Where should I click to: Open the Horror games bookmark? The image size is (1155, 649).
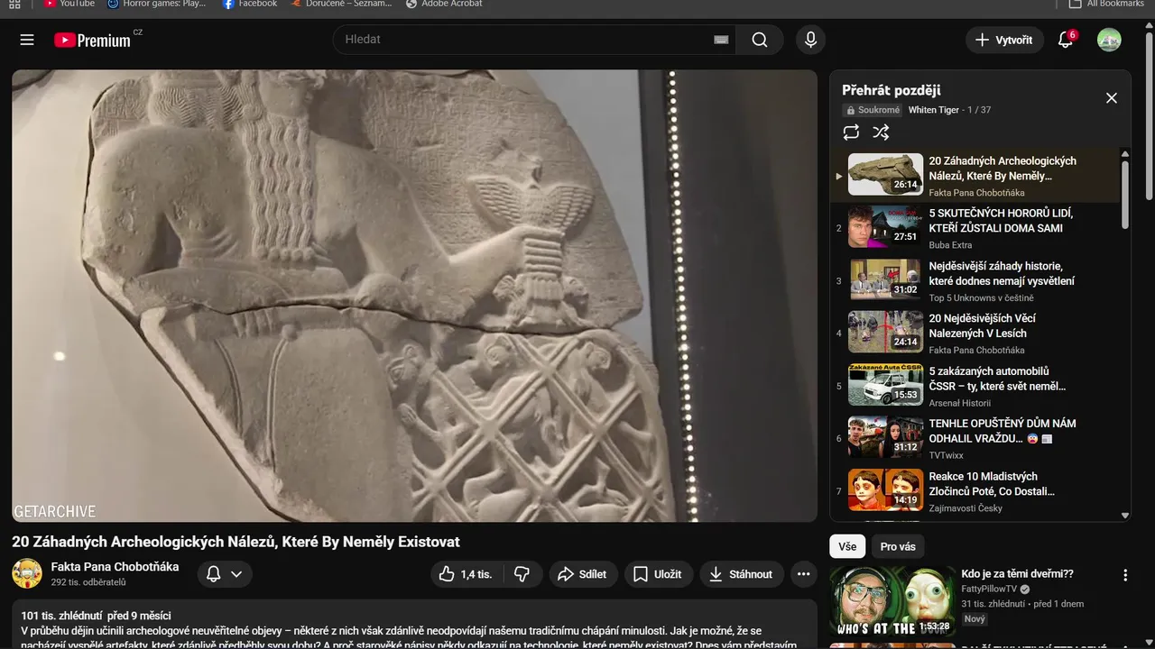156,4
